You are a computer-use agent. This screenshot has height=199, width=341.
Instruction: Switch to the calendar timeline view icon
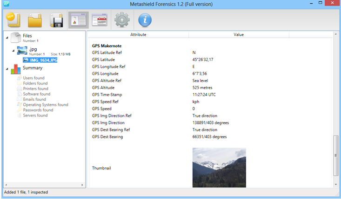pos(99,20)
